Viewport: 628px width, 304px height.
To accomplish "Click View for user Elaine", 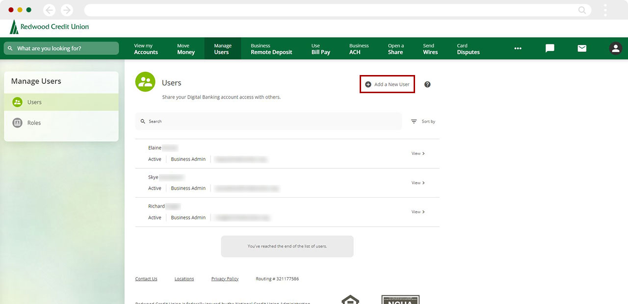I will (418, 153).
